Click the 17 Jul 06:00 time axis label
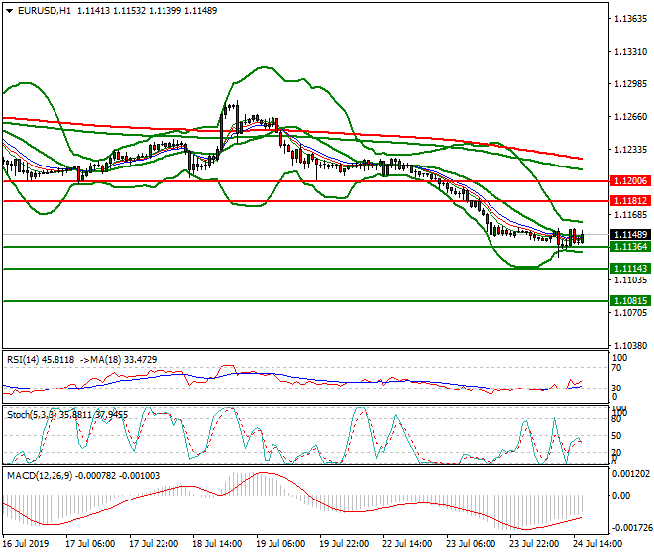The width and height of the screenshot is (654, 555). pos(90,544)
